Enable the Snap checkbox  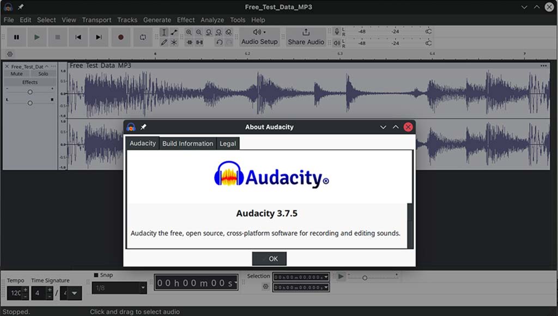click(96, 275)
